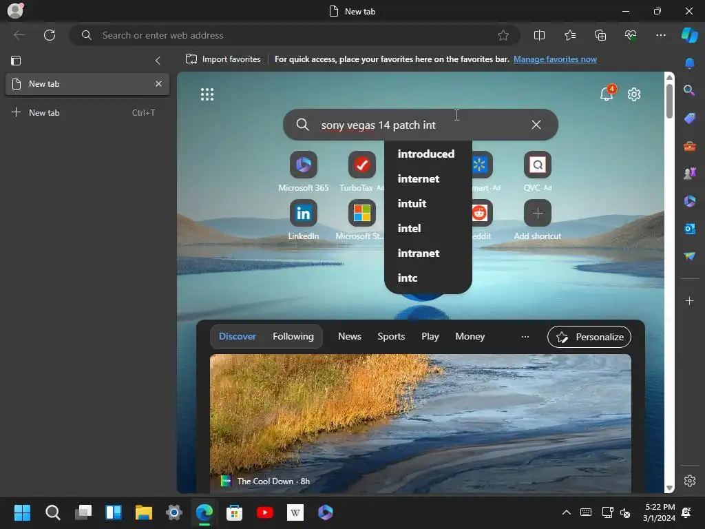Image resolution: width=705 pixels, height=529 pixels.
Task: Open the Manage favorites now link
Action: (x=555, y=59)
